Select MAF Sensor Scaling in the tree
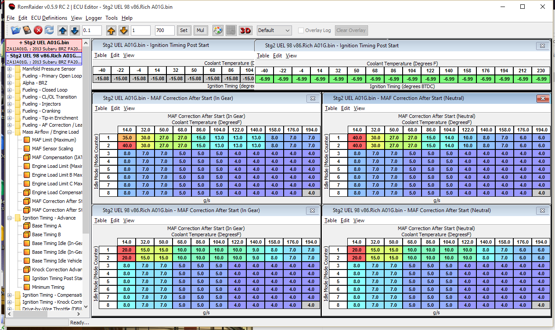 pyautogui.click(x=52, y=149)
